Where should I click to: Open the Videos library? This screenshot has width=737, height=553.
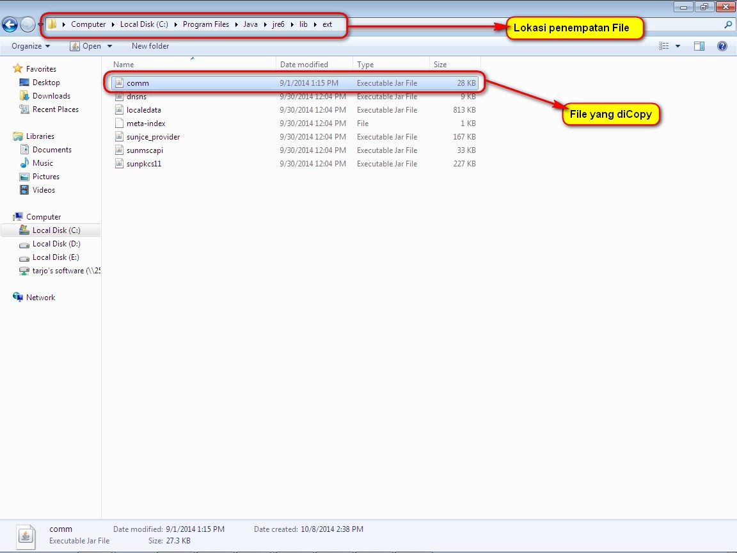click(x=44, y=190)
